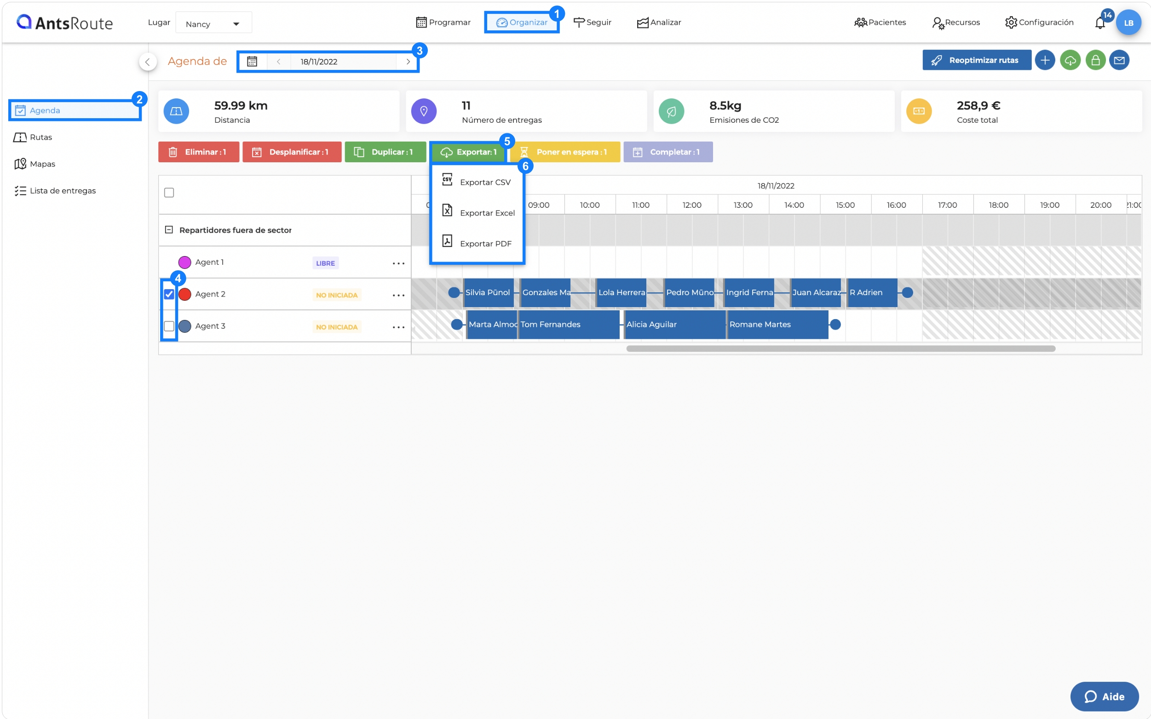1151x719 pixels.
Task: Open the notifications bell
Action: [1099, 23]
